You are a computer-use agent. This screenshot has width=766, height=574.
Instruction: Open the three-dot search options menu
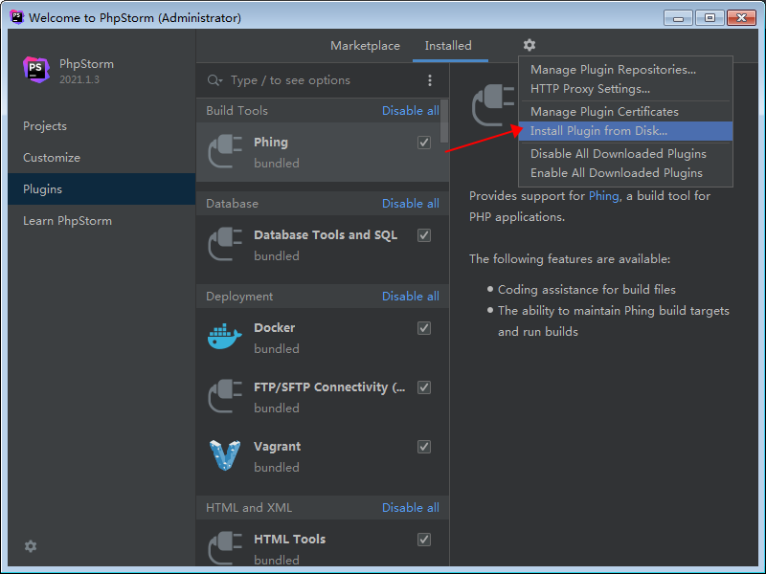pos(430,80)
